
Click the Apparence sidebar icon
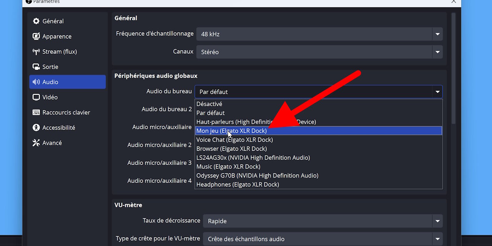36,37
